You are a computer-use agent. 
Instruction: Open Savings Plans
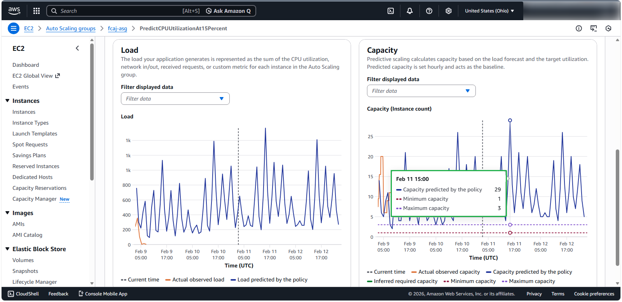coord(29,155)
